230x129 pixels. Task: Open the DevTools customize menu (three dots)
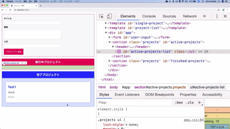point(217,16)
